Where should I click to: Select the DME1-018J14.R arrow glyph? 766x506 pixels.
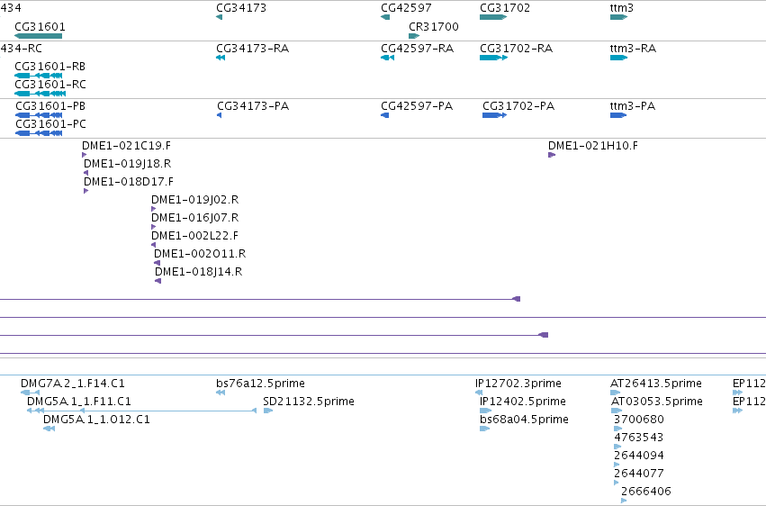(x=158, y=281)
